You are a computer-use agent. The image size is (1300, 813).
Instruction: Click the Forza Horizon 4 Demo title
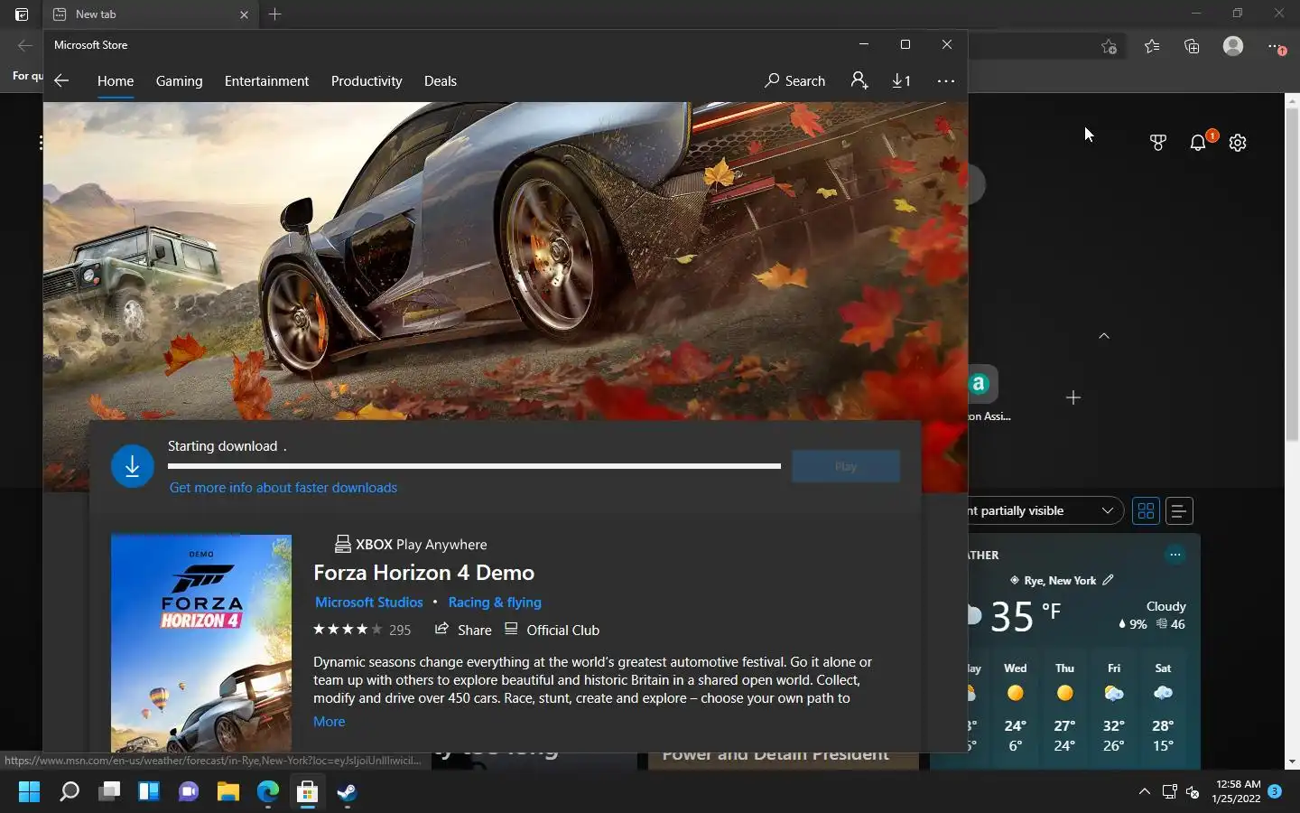pos(424,573)
